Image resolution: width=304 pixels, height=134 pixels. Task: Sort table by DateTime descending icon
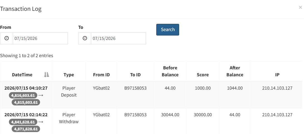[x=46, y=75]
